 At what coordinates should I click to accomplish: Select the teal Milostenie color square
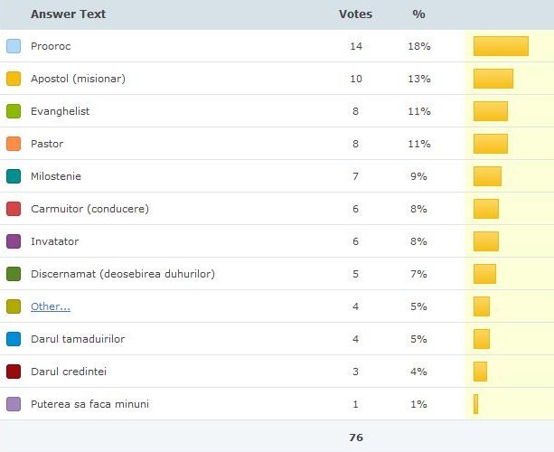14,176
